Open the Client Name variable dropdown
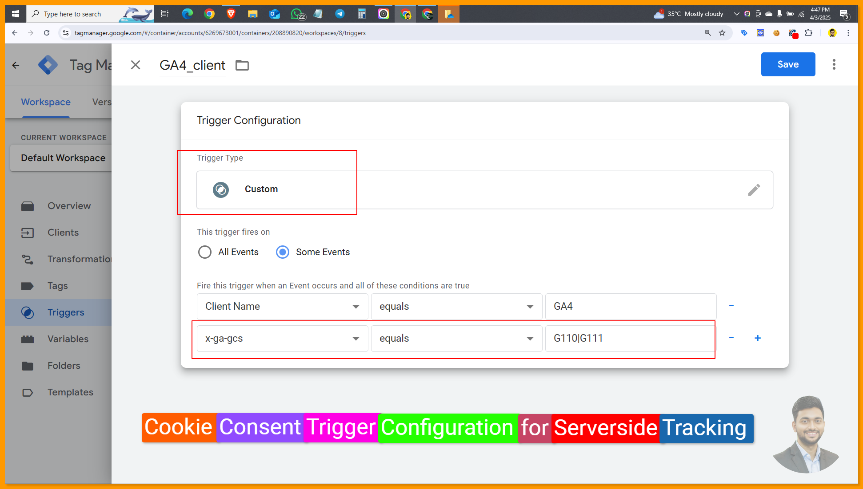The width and height of the screenshot is (863, 489). [x=282, y=307]
